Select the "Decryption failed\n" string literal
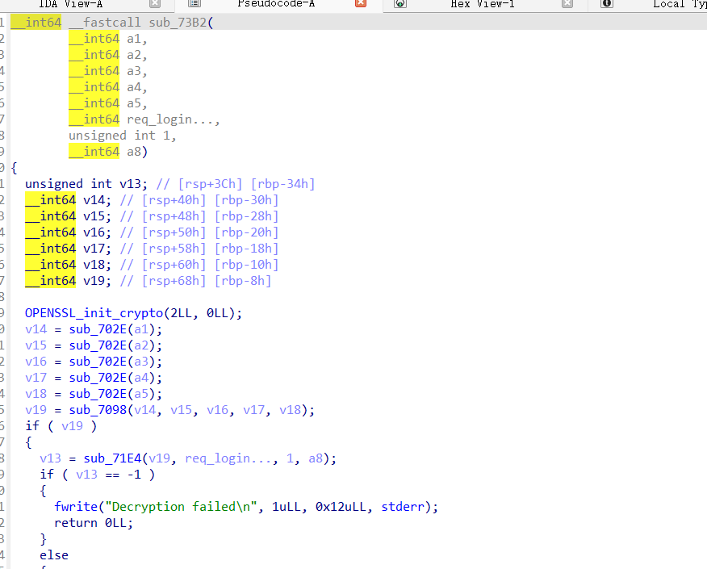This screenshot has height=569, width=707. [182, 507]
